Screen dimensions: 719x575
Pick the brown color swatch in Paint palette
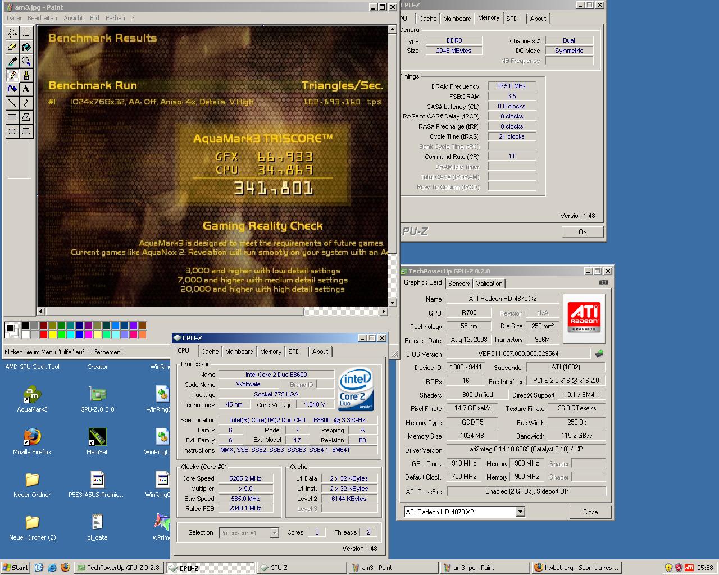142,326
